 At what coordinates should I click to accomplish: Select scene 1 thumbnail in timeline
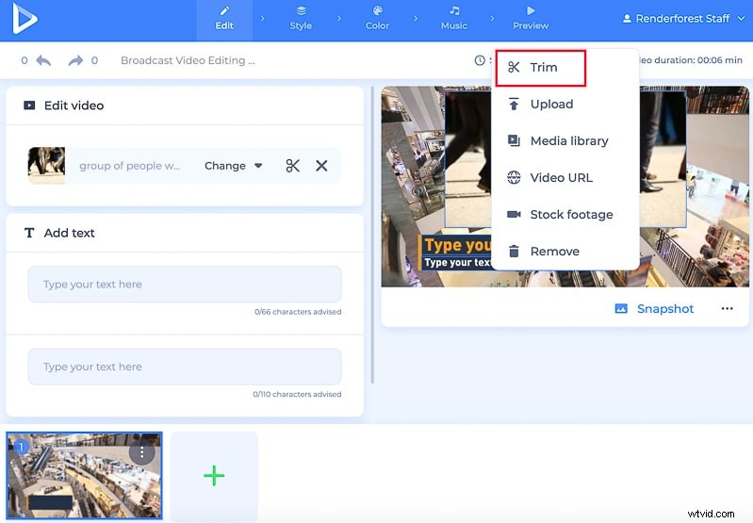click(x=84, y=476)
